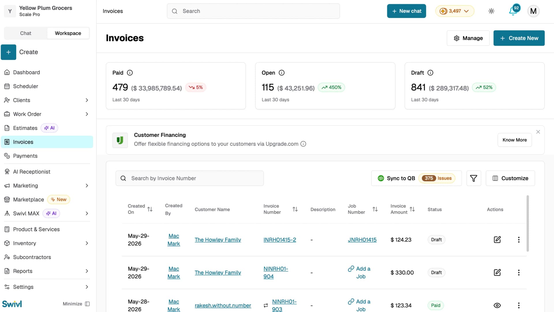Click the invoice table vertical scrollbar
This screenshot has height=312, width=554.
[x=527, y=224]
